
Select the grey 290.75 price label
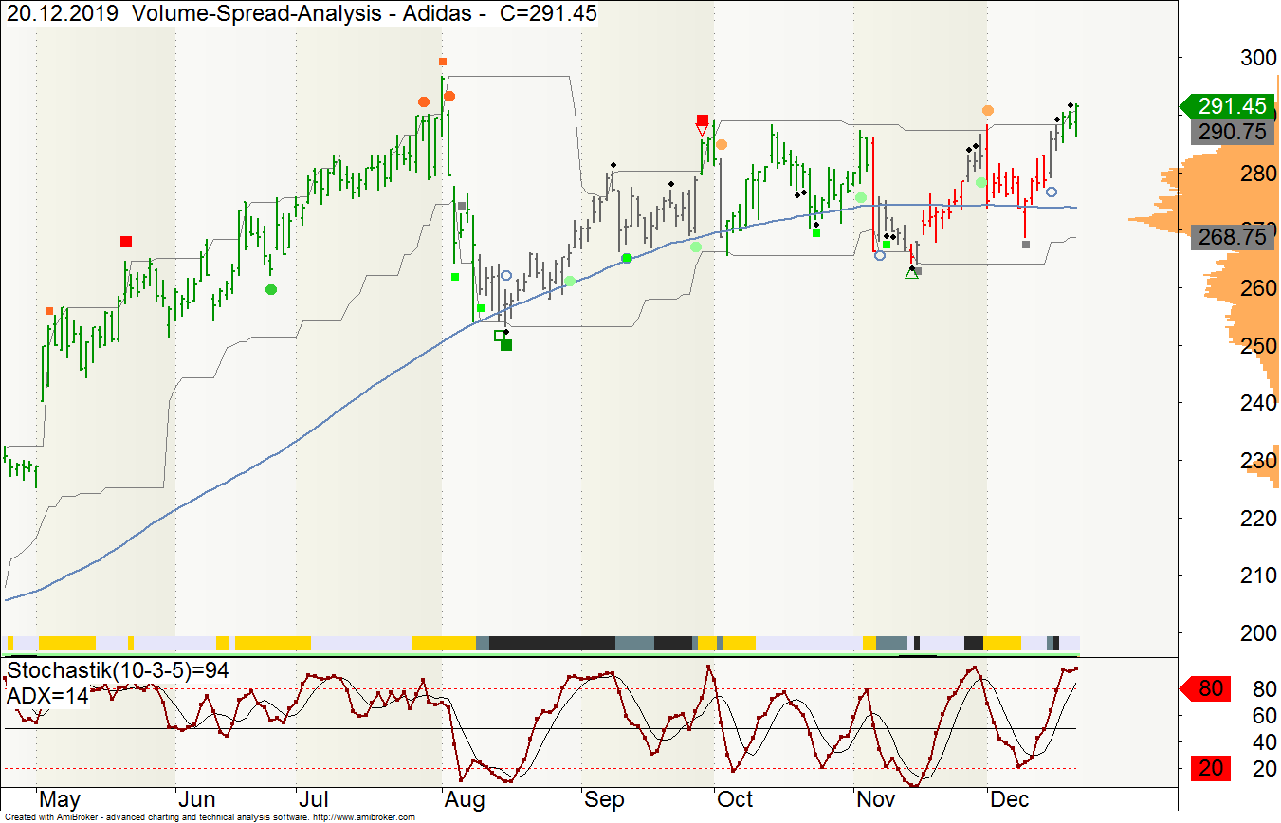(x=1232, y=132)
